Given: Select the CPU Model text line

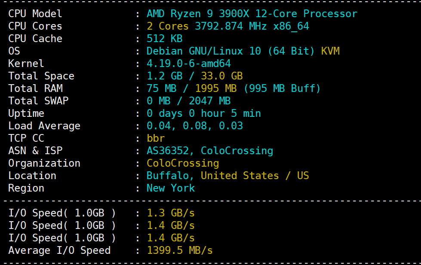Looking at the screenshot, I should tap(35, 14).
